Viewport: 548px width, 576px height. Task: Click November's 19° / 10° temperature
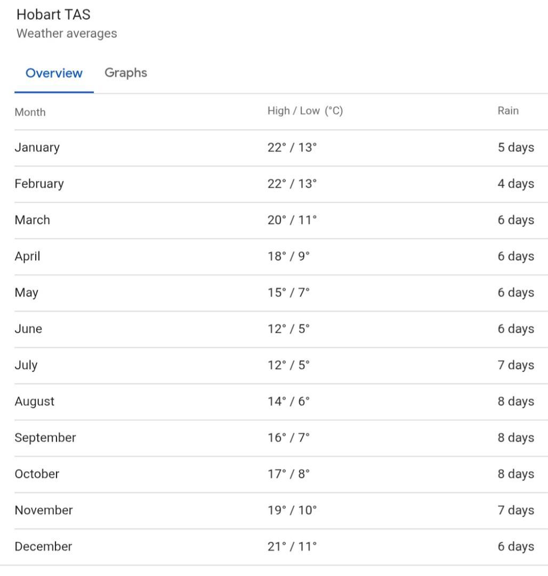coord(292,510)
